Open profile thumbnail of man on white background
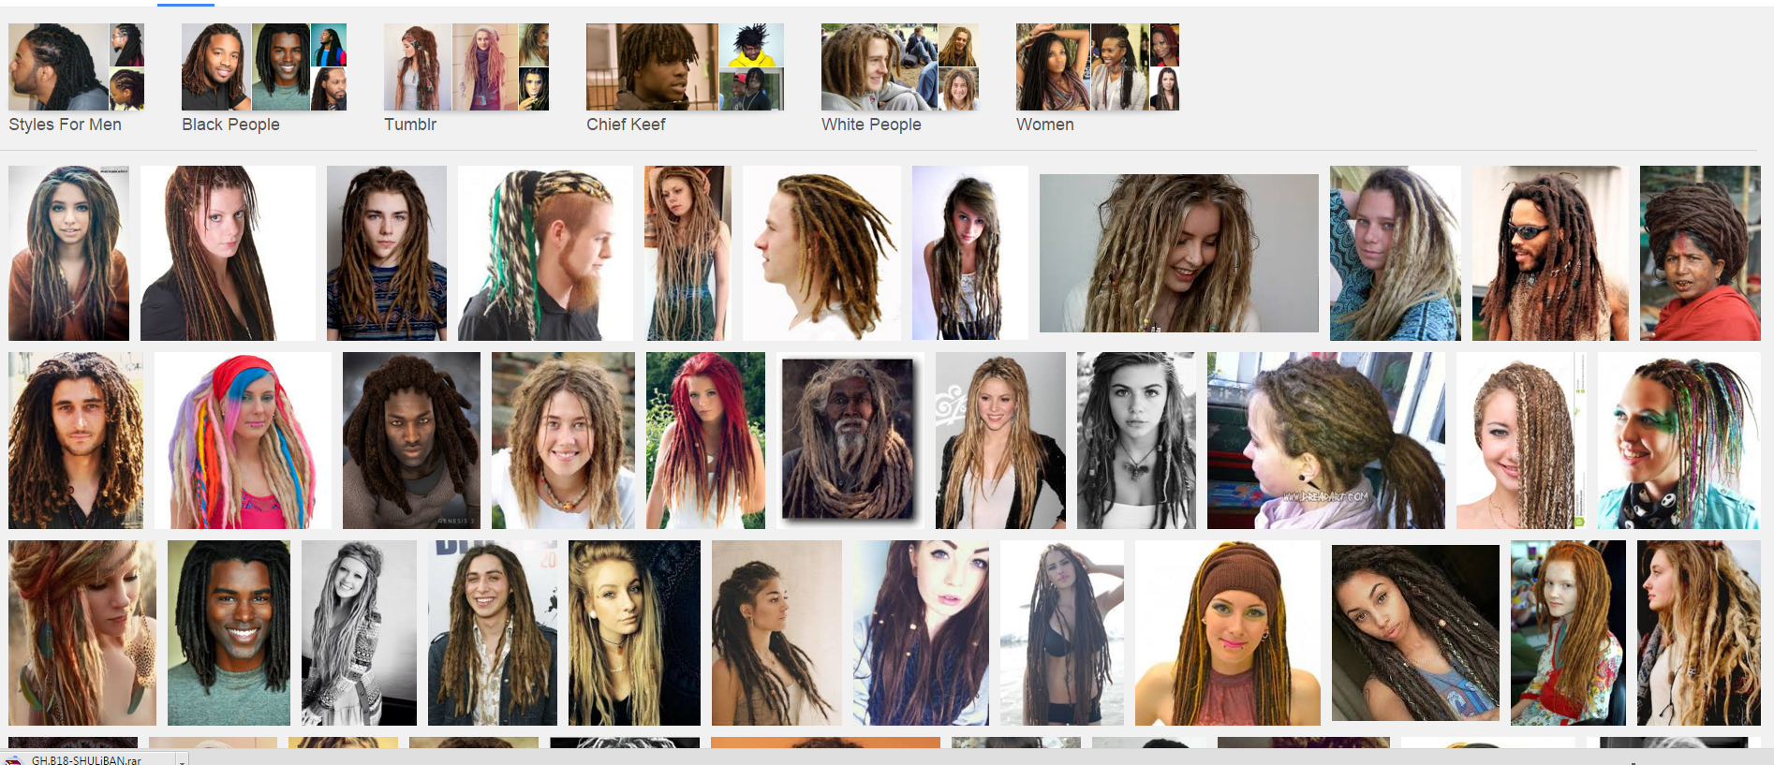The height and width of the screenshot is (765, 1774). pos(821,253)
